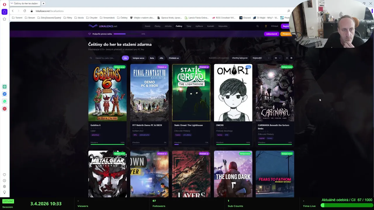This screenshot has height=210, width=374.
Task: Switch to list view layout icon
Action: tap(287, 58)
